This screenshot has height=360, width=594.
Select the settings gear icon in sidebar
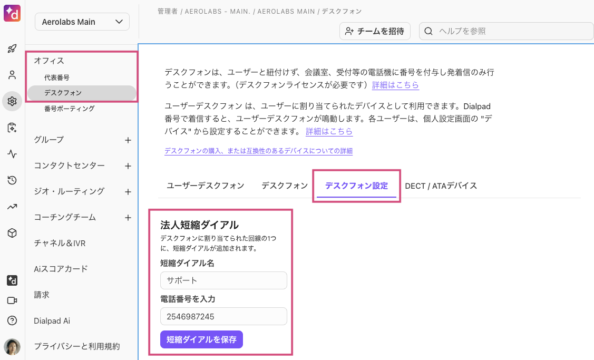pos(12,101)
